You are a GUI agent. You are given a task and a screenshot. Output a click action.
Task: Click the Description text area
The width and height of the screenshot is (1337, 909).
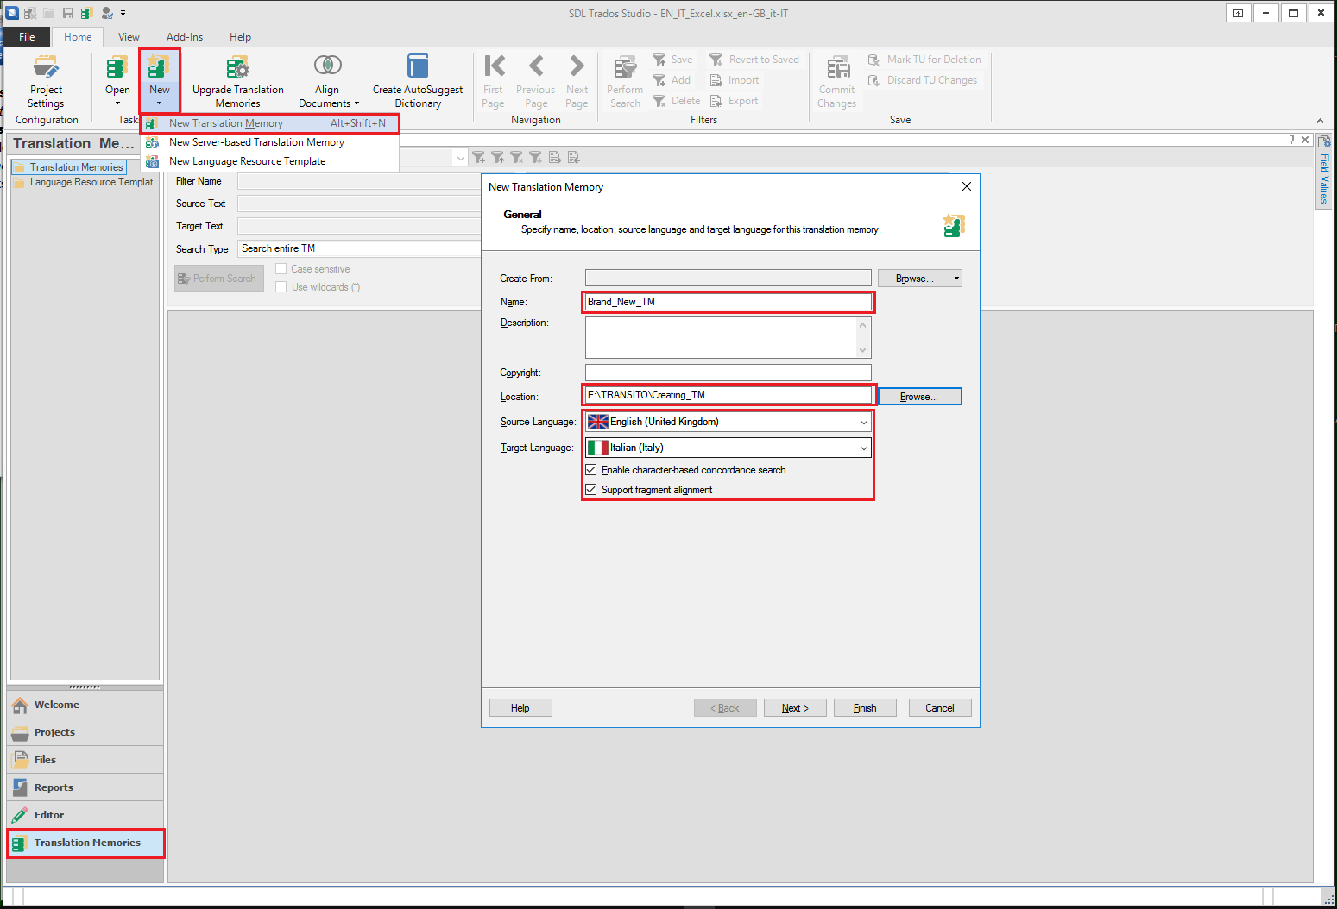[728, 337]
